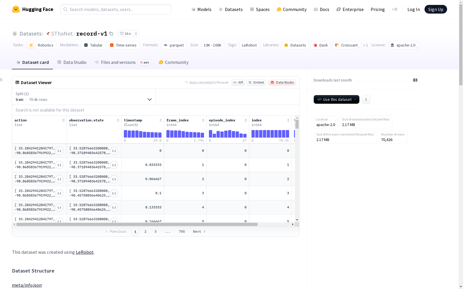Expand observation.state cell in the 0.033333 row
The width and height of the screenshot is (463, 289).
(x=114, y=165)
